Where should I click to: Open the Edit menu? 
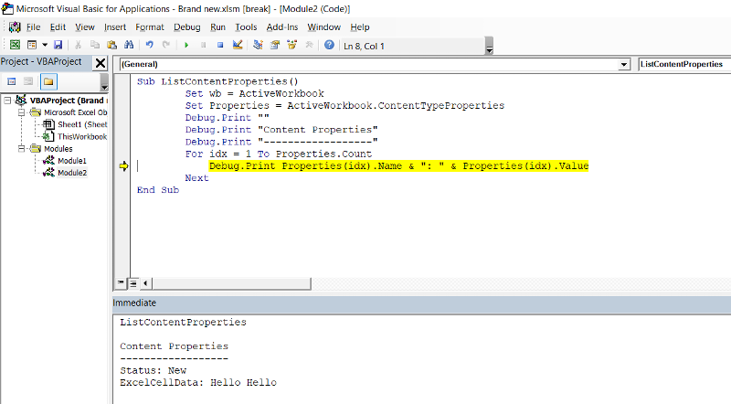(58, 27)
